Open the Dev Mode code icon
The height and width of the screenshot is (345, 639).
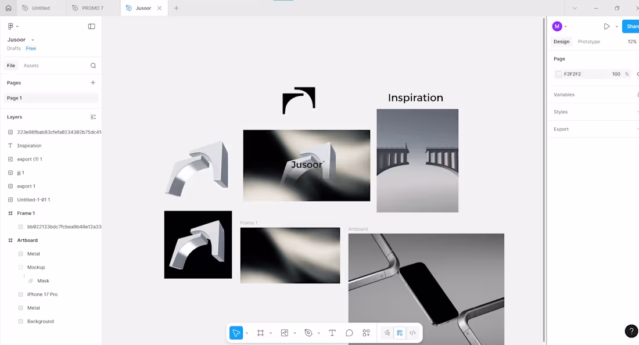(x=412, y=332)
